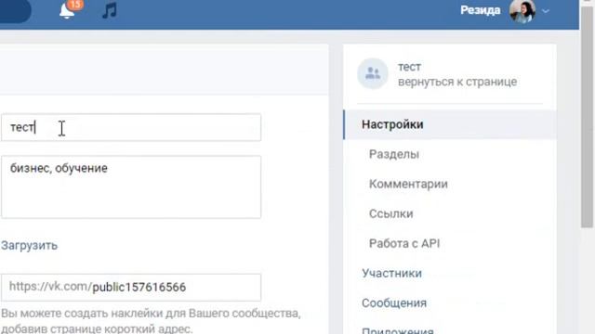Select Настройки in the side menu
The image size is (595, 334).
click(450, 124)
